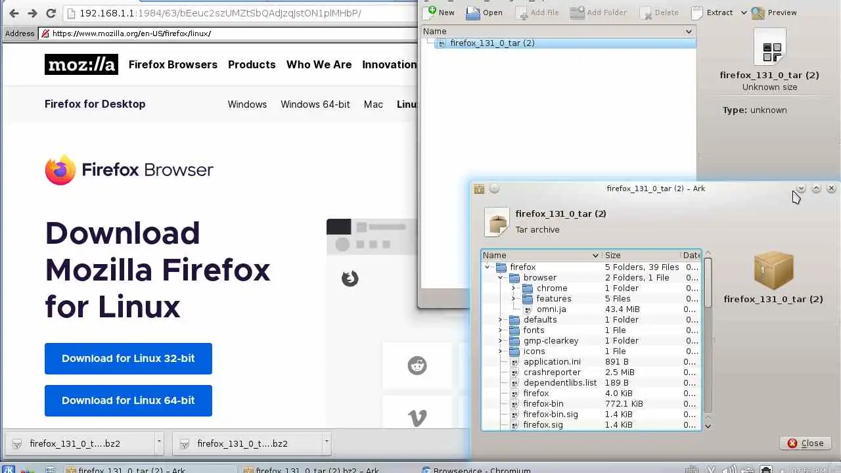The width and height of the screenshot is (841, 473).
Task: Collapse the firefox root folder in the tree
Action: (x=488, y=267)
